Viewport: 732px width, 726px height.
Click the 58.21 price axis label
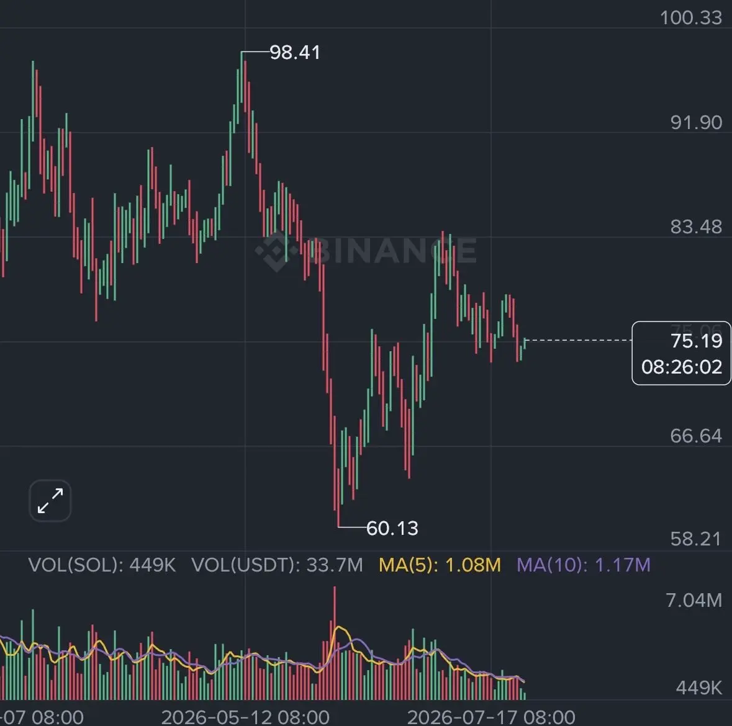point(696,539)
